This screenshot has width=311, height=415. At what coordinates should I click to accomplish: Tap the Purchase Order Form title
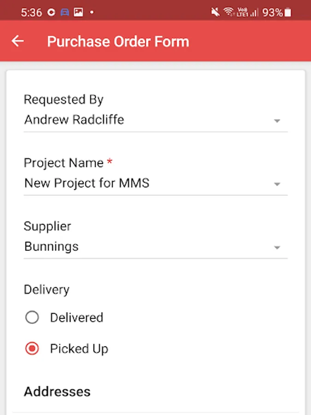[117, 41]
